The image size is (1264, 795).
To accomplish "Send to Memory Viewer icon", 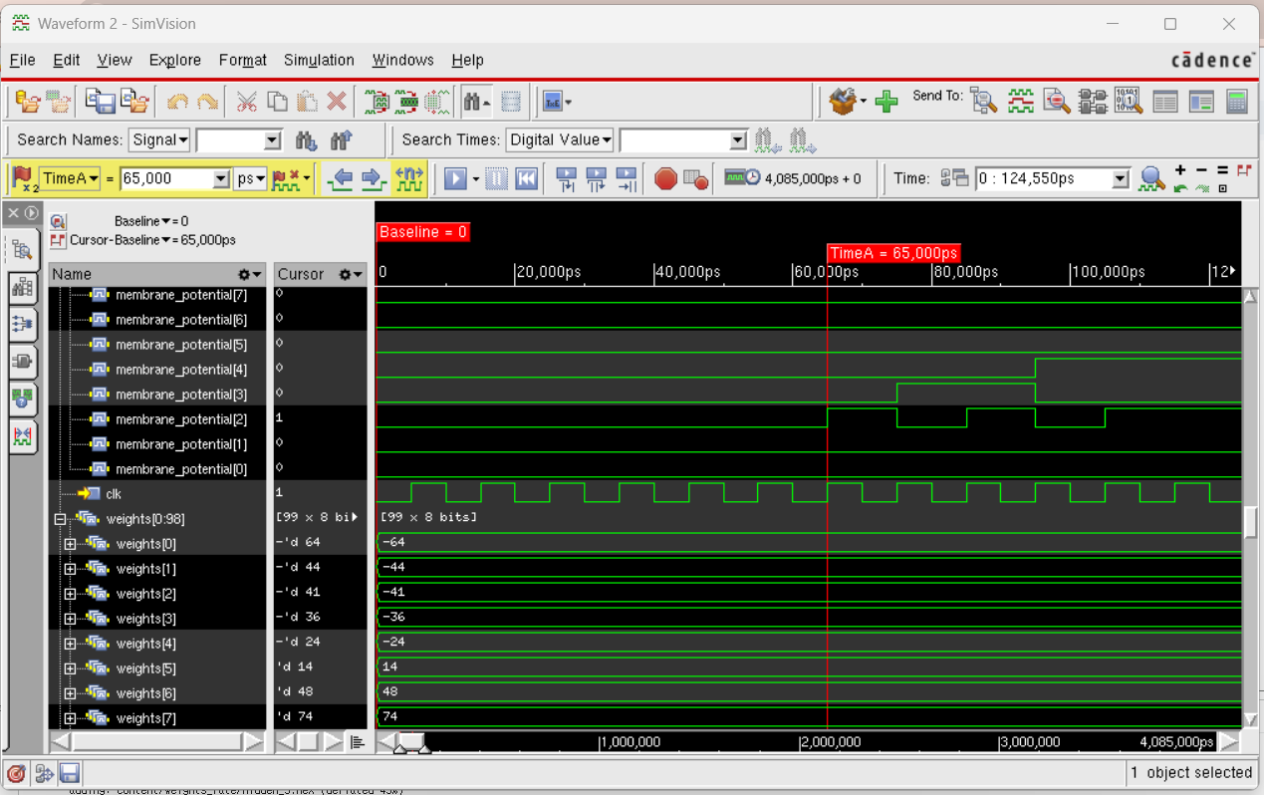I will (x=1128, y=101).
